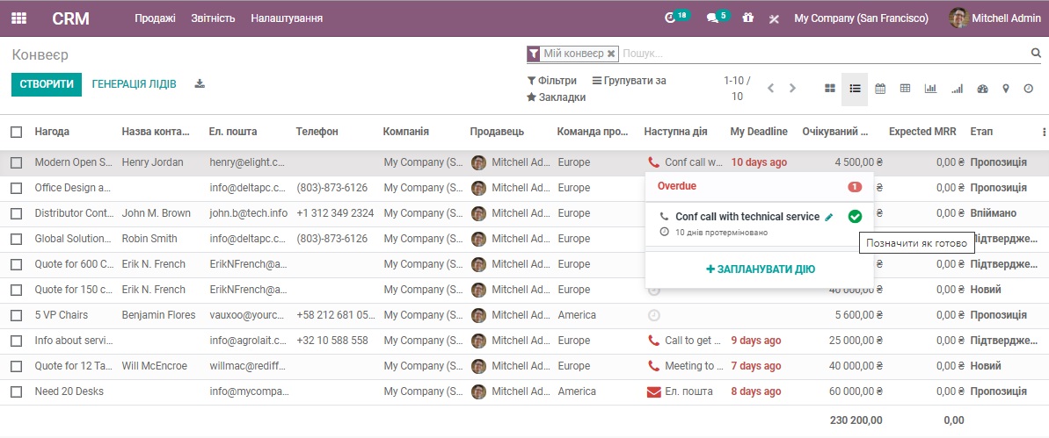Screen dimensions: 1049x438
Task: Click ЗАПЛАНУВАТИ ДІЮ in the popup
Action: [760, 269]
